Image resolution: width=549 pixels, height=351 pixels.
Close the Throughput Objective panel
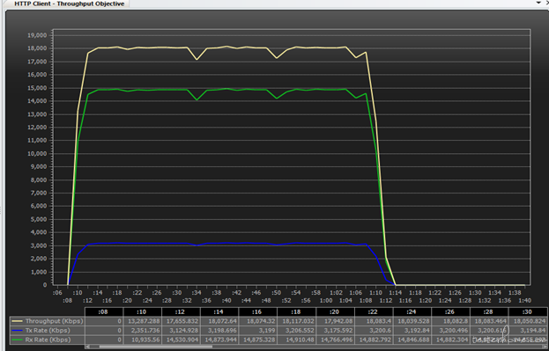pyautogui.click(x=547, y=3)
